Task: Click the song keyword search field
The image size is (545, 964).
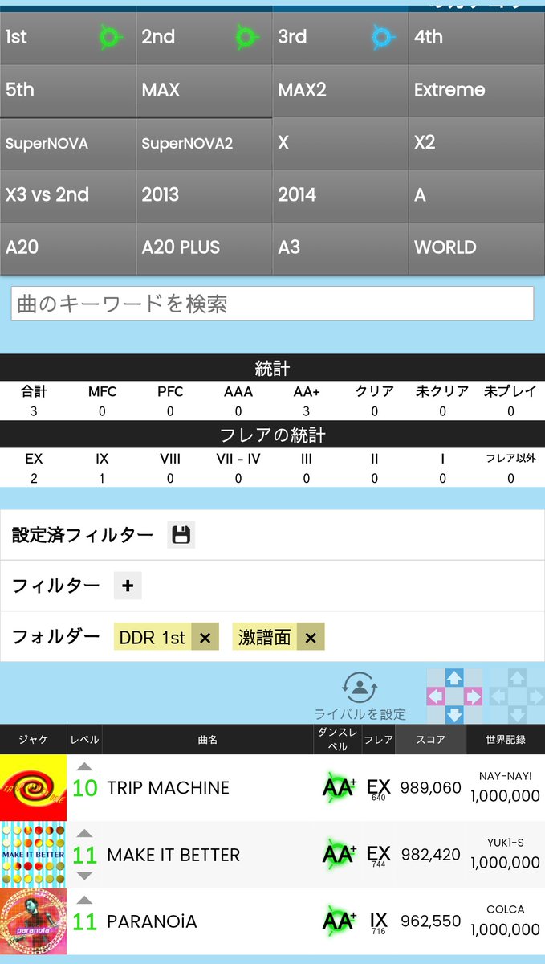Action: (x=272, y=304)
